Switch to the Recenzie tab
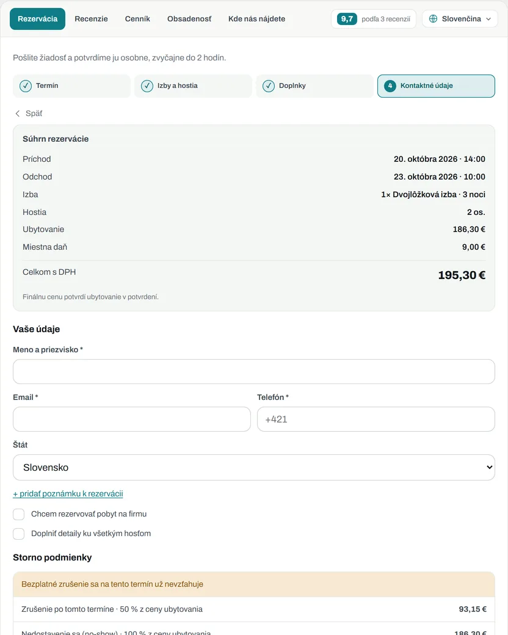The height and width of the screenshot is (635, 508). point(91,19)
